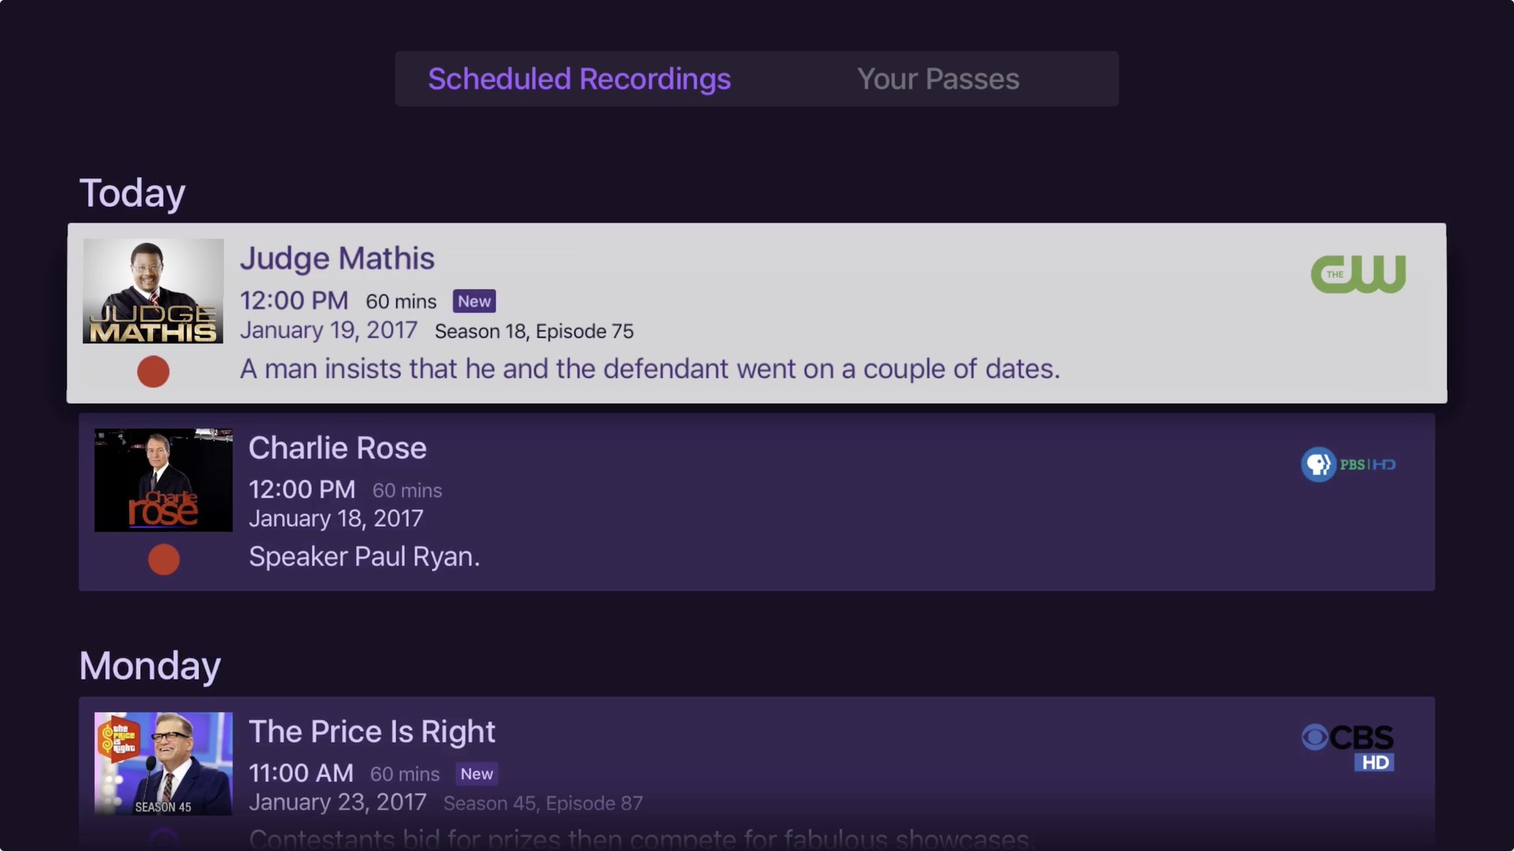Click the red record dot under Charlie Rose
The image size is (1514, 851).
[x=164, y=559]
